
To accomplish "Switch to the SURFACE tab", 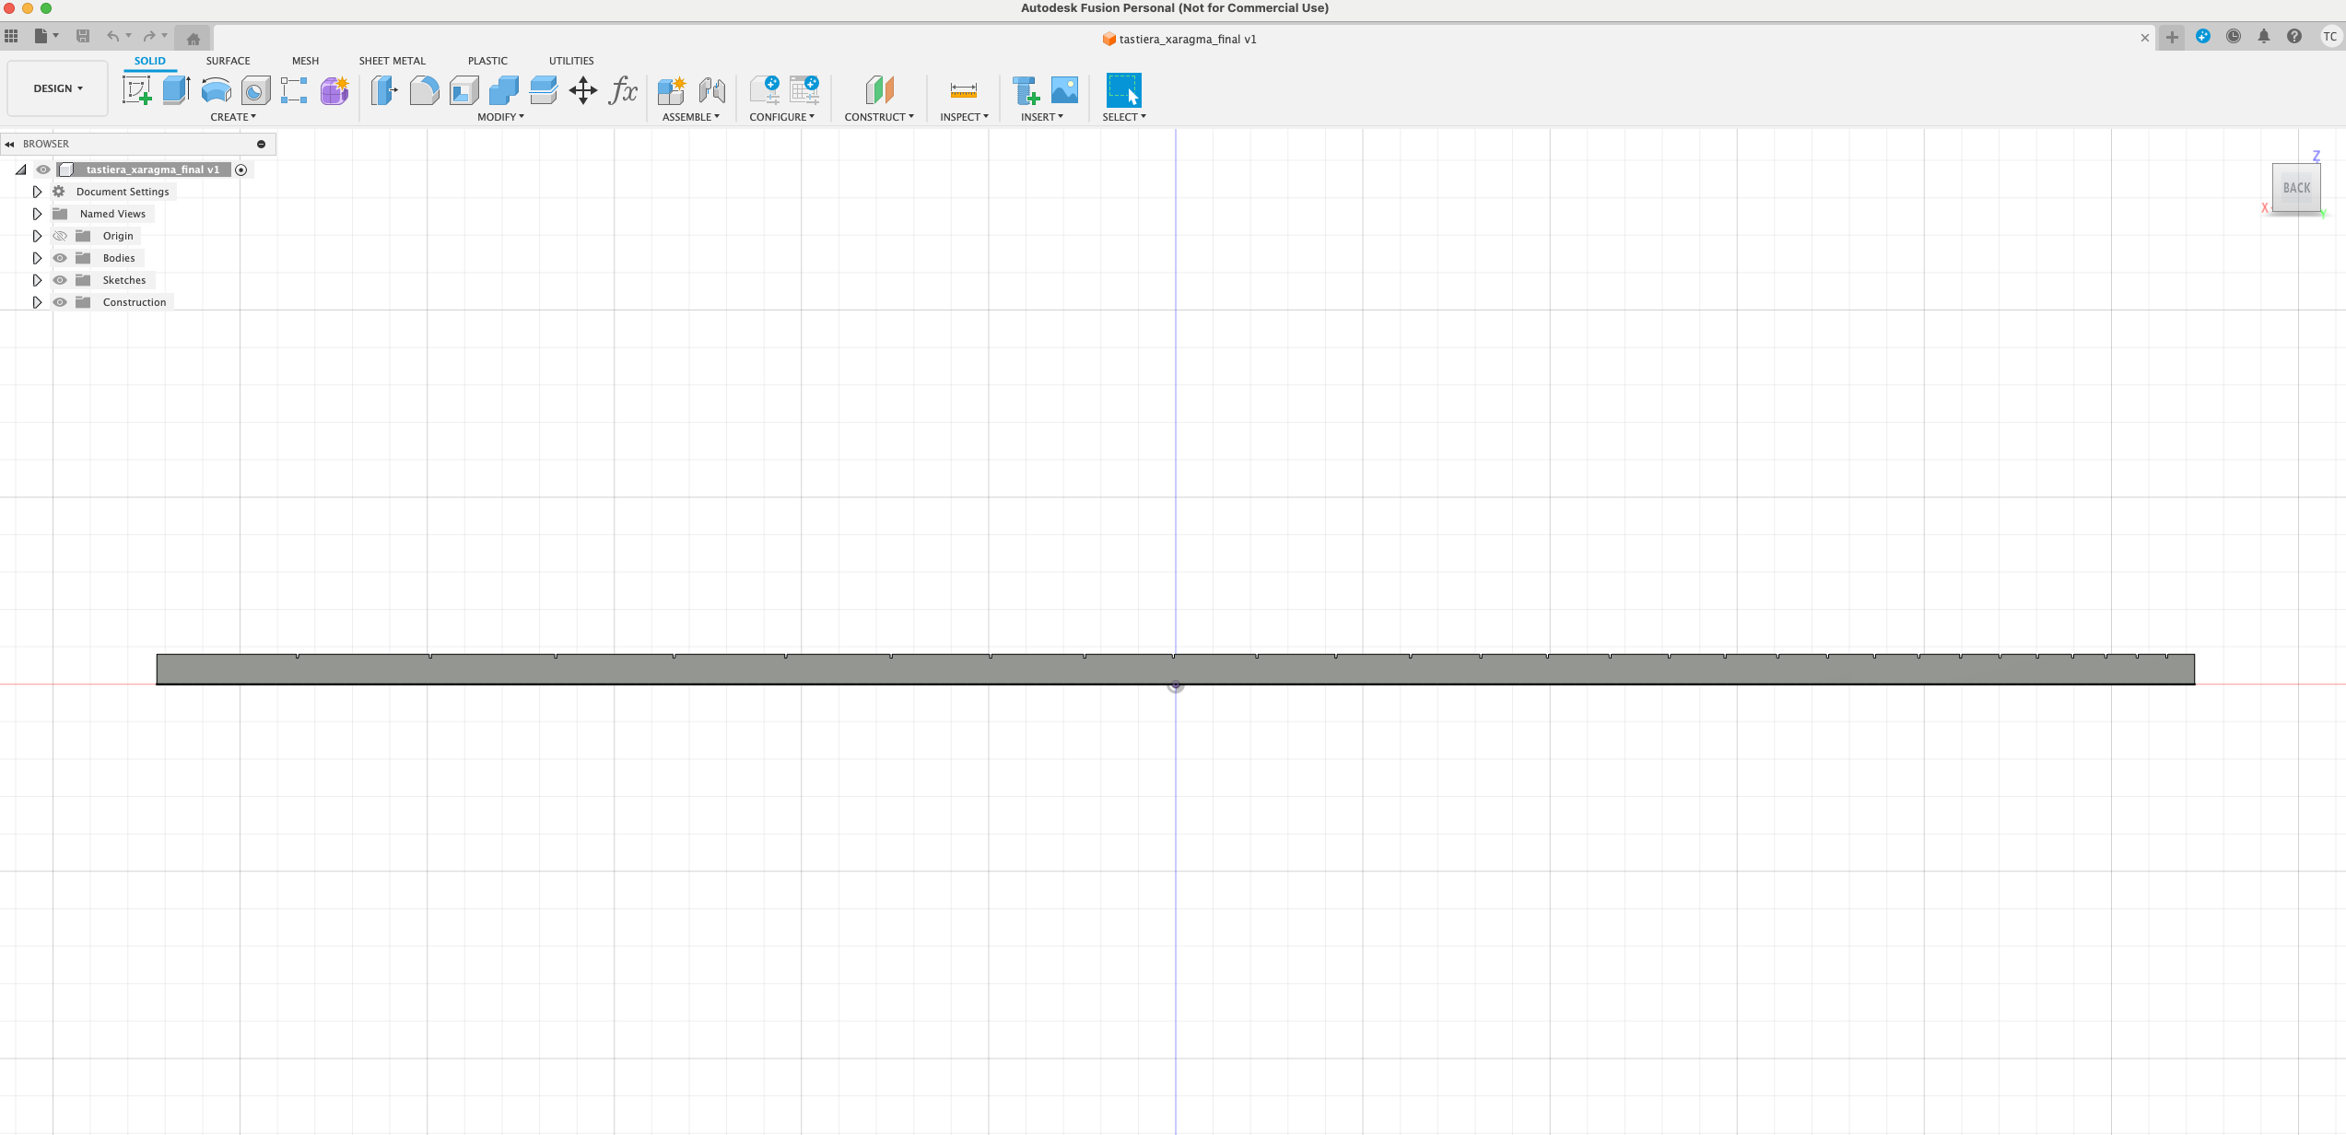I will [228, 61].
